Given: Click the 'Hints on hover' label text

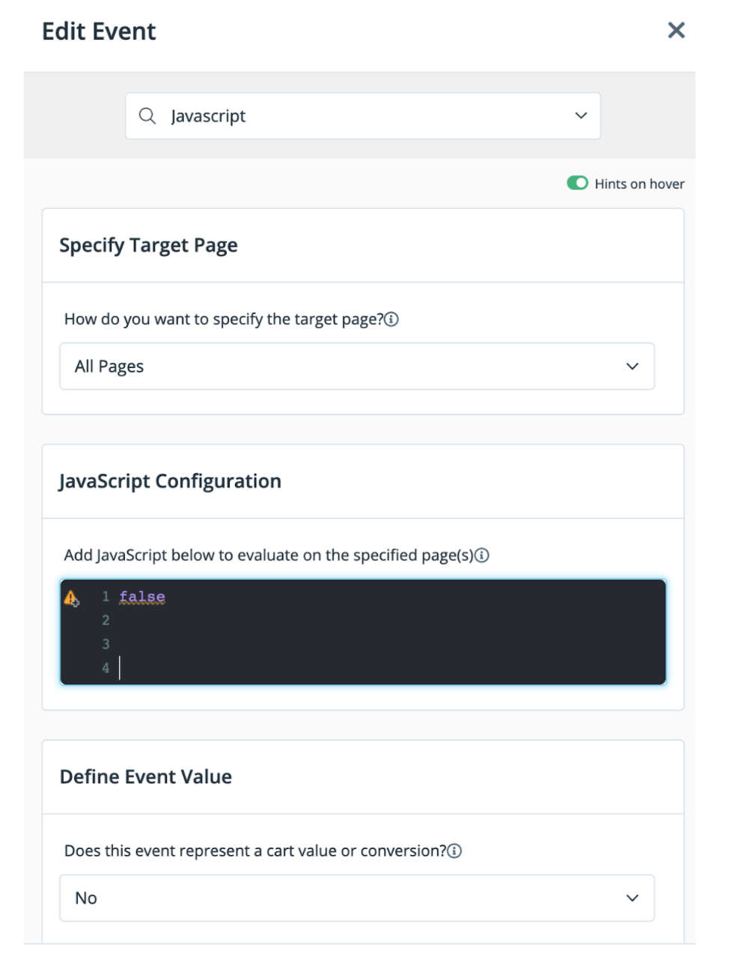Looking at the screenshot, I should click(639, 184).
